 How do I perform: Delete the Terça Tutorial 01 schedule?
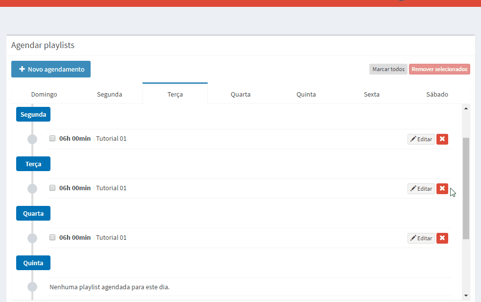coord(442,188)
